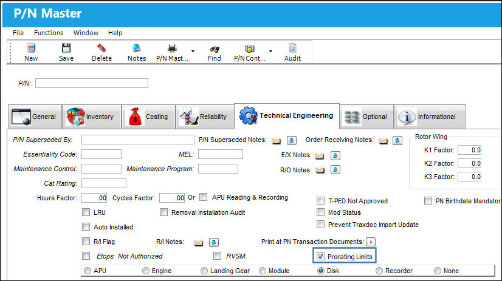The width and height of the screenshot is (502, 281).
Task: Open the Help menu
Action: [x=115, y=33]
